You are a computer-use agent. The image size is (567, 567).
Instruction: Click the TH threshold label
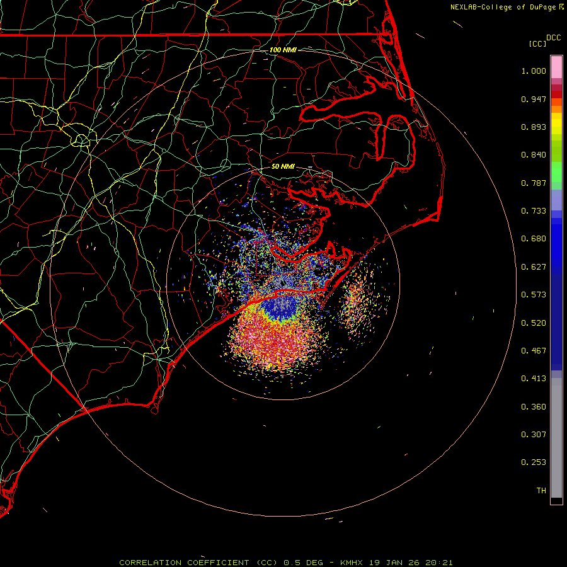[x=541, y=491]
